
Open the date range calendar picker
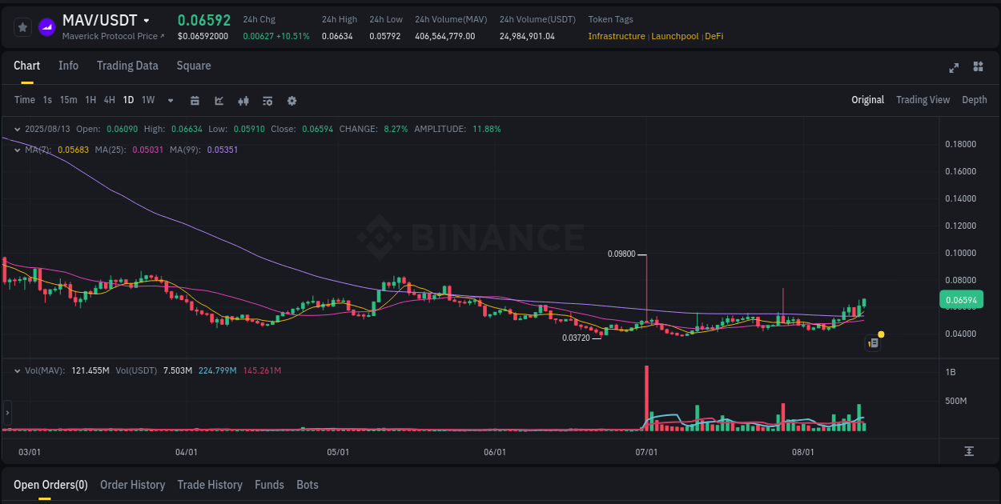195,101
